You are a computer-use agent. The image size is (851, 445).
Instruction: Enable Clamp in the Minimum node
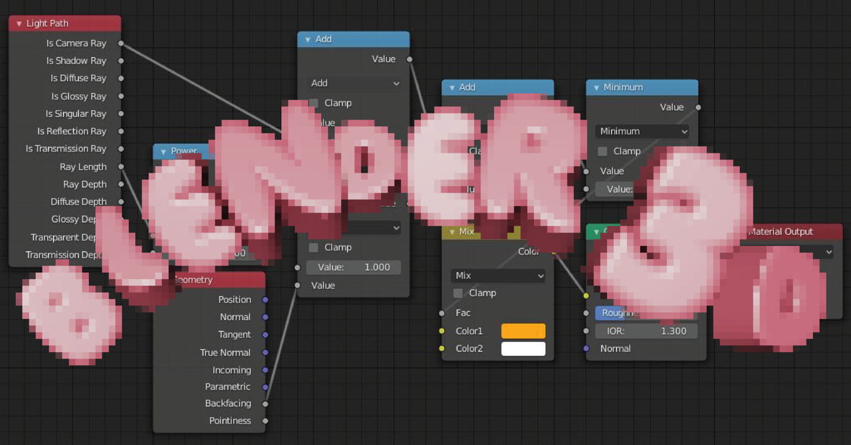[x=603, y=151]
